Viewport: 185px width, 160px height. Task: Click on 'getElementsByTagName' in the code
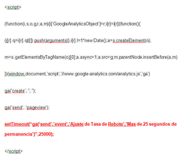[39, 57]
